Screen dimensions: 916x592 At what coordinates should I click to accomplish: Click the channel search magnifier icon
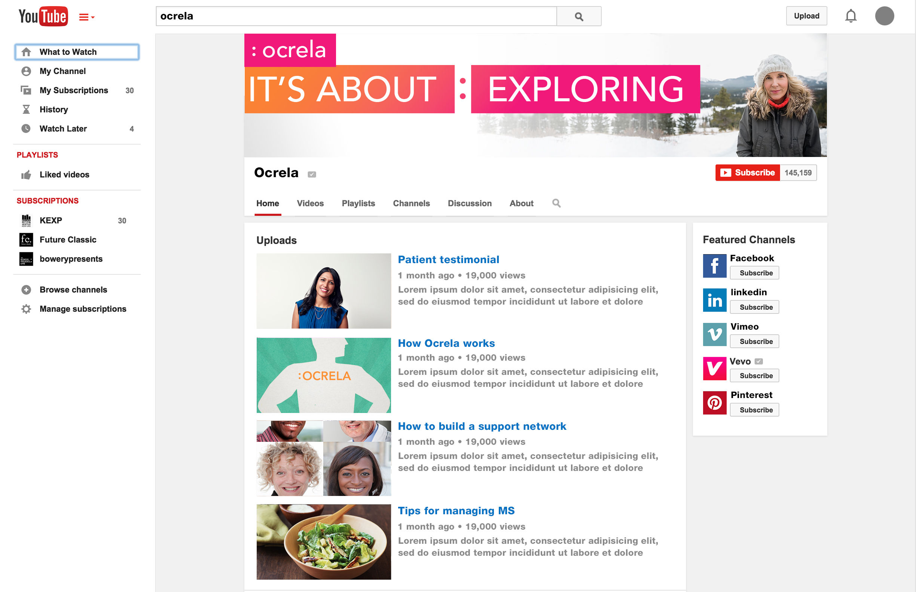[x=556, y=203]
